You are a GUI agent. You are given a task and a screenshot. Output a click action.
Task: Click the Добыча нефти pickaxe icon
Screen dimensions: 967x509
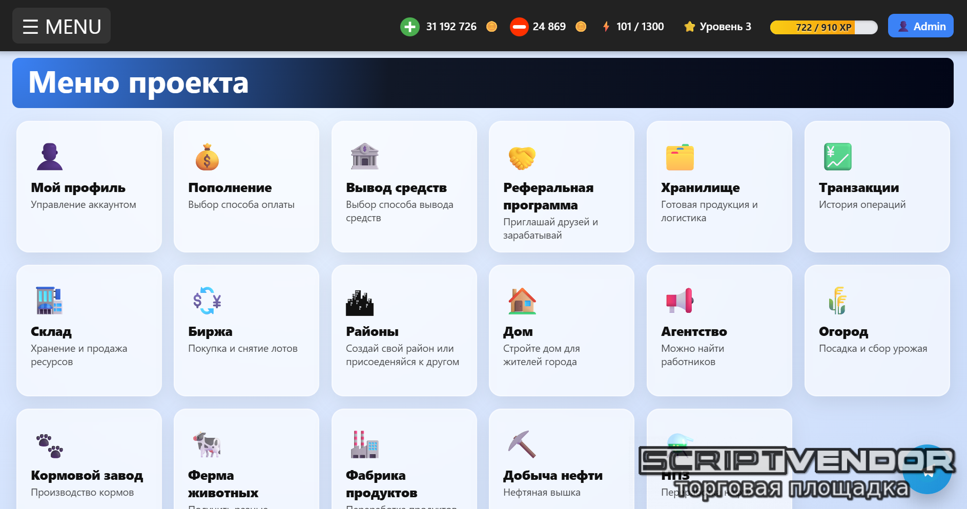[522, 444]
